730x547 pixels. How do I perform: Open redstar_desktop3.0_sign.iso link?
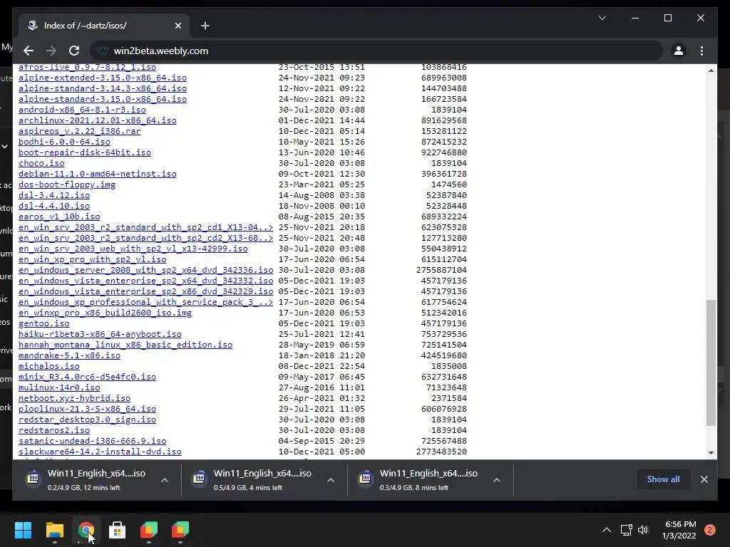87,420
